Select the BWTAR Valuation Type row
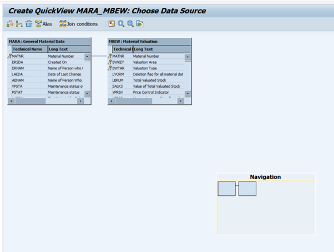Image resolution: width=334 pixels, height=252 pixels. pos(146,68)
